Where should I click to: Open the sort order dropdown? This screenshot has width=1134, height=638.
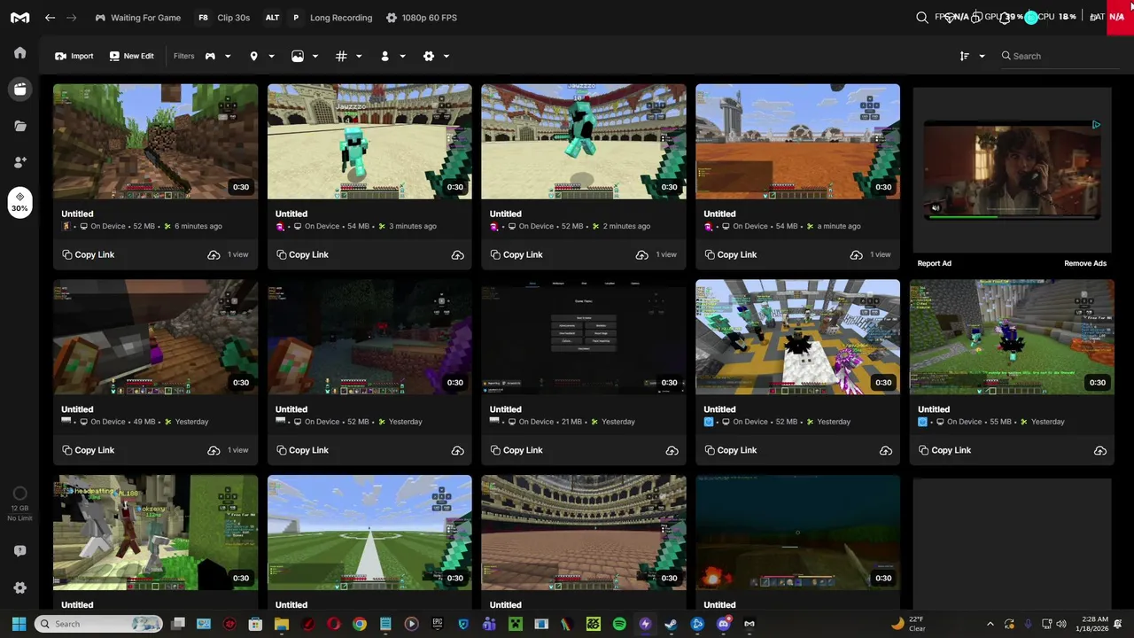pyautogui.click(x=972, y=56)
